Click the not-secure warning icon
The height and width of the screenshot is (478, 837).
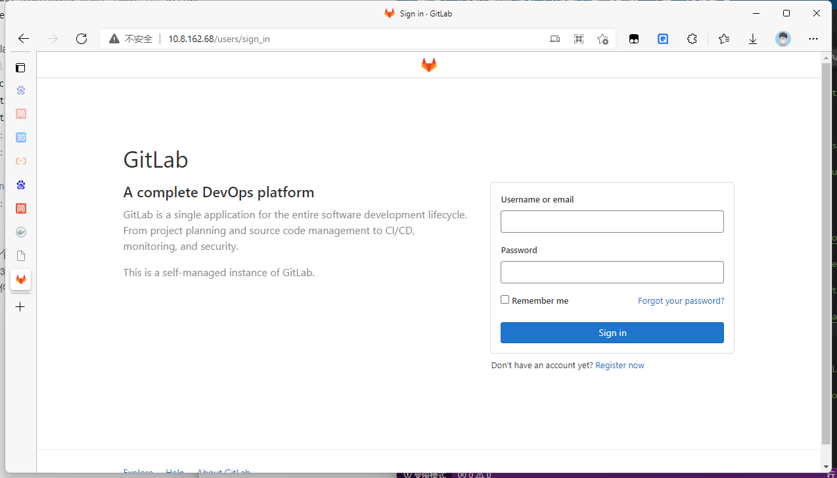(x=114, y=39)
